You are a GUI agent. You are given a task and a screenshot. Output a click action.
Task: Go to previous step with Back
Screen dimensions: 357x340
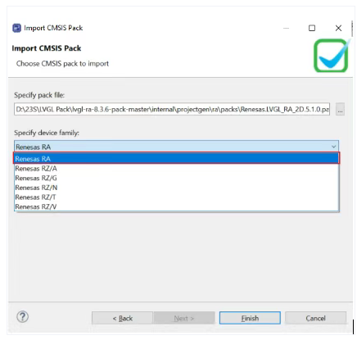point(123,318)
